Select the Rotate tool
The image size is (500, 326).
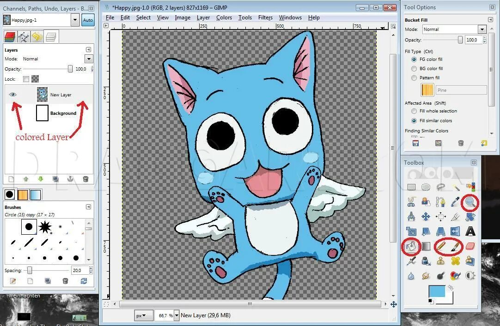(x=471, y=217)
